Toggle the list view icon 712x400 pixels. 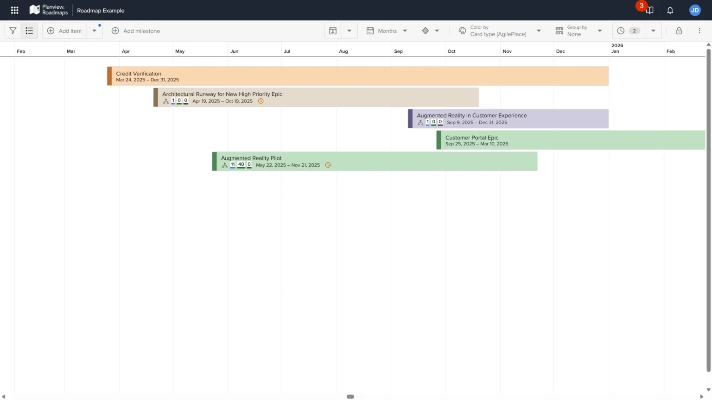coord(29,31)
